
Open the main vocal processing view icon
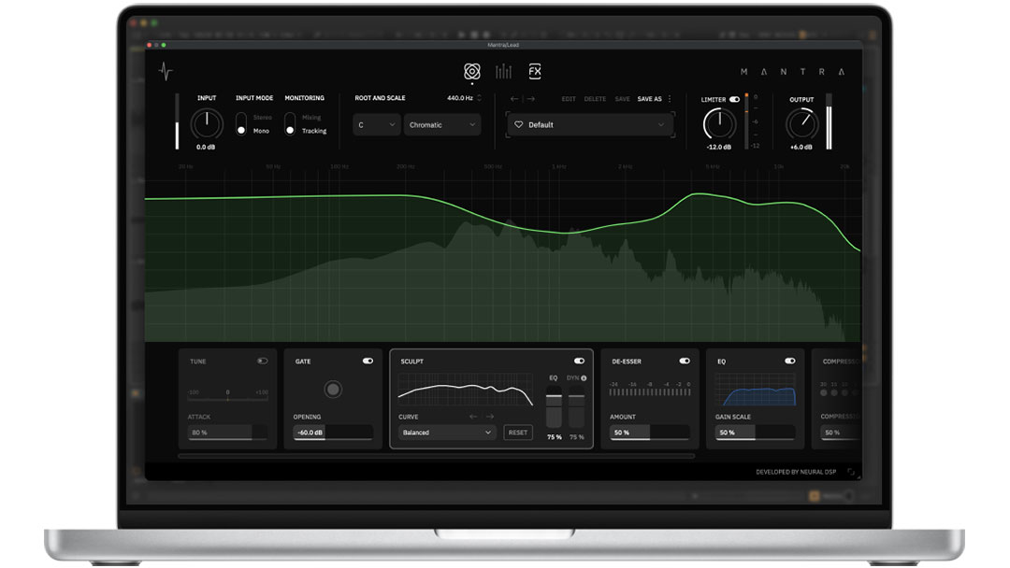click(472, 71)
